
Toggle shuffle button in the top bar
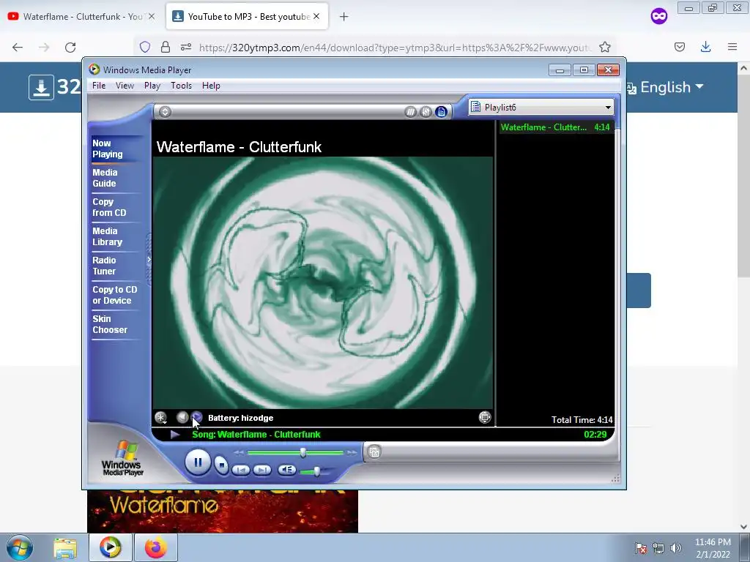pyautogui.click(x=410, y=112)
